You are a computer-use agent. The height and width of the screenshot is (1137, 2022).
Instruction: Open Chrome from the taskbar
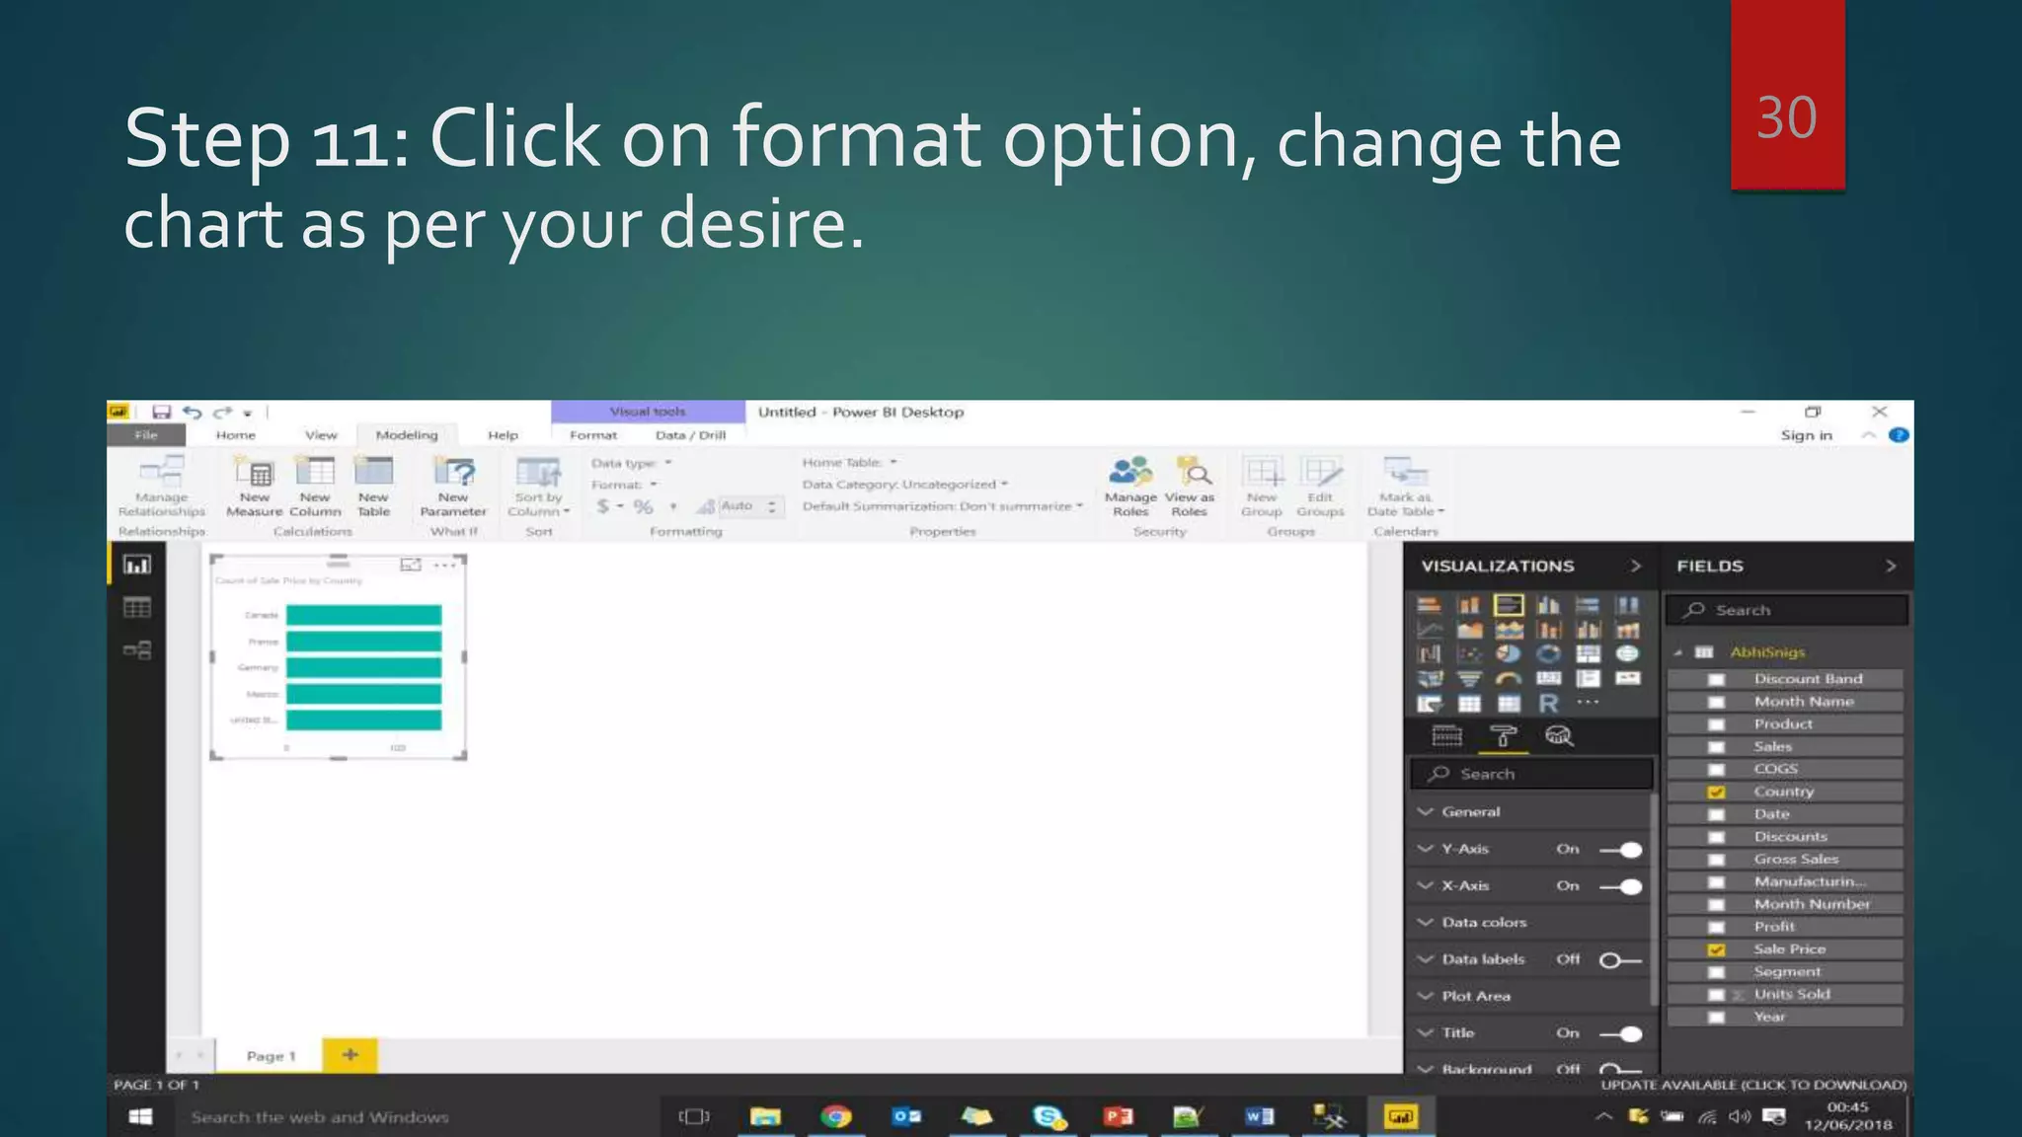coord(835,1116)
